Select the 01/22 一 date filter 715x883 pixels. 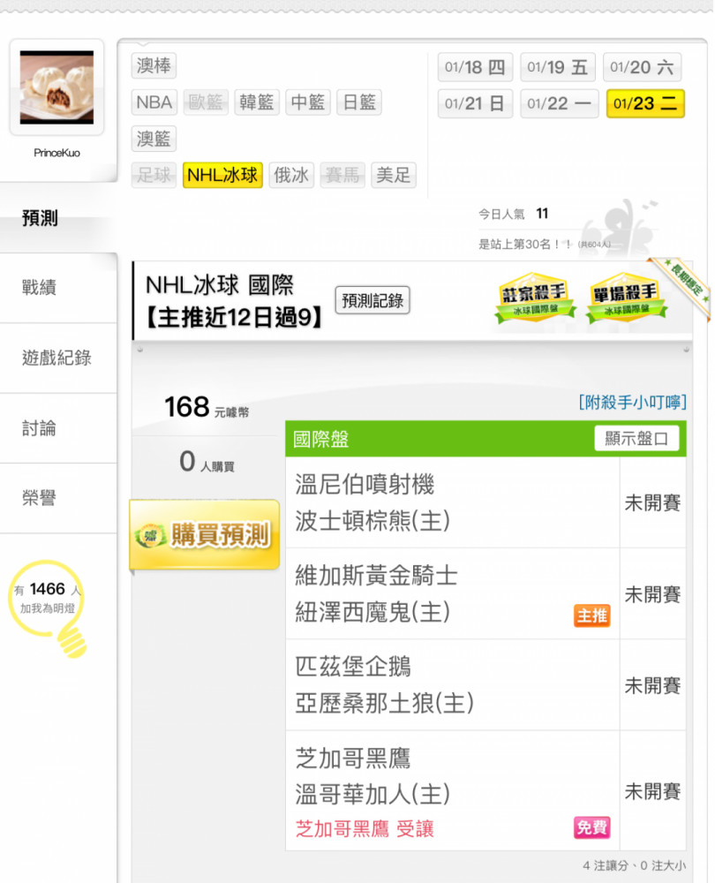559,103
